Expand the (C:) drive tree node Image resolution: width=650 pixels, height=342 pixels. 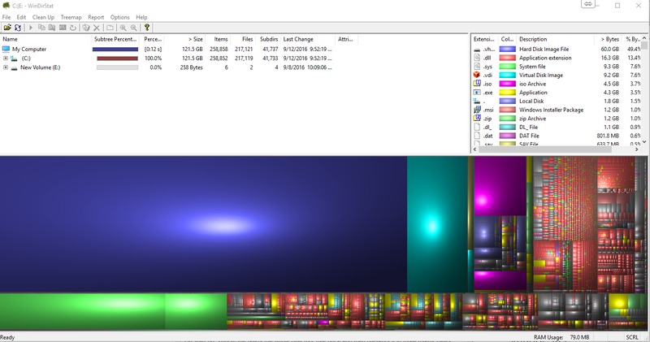coord(6,58)
